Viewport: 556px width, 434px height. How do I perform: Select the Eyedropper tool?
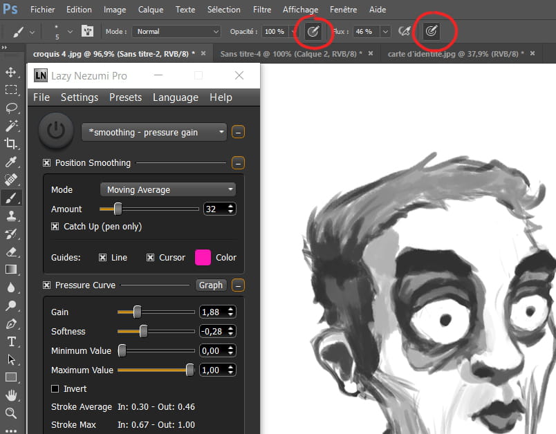[x=11, y=162]
